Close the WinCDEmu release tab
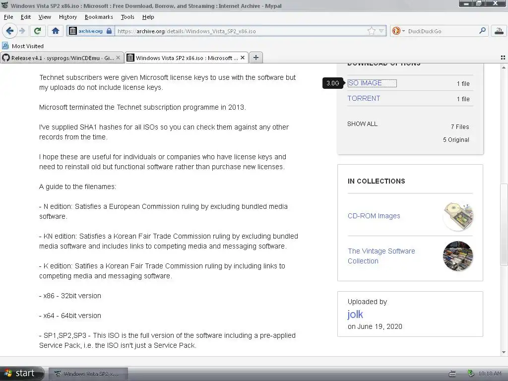The image size is (508, 381). click(118, 58)
